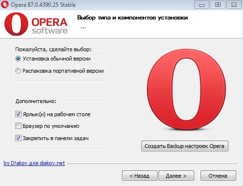Image resolution: width=243 pixels, height=186 pixels.
Task: Cancel installation with 'Отмена' button
Action: [218, 176]
